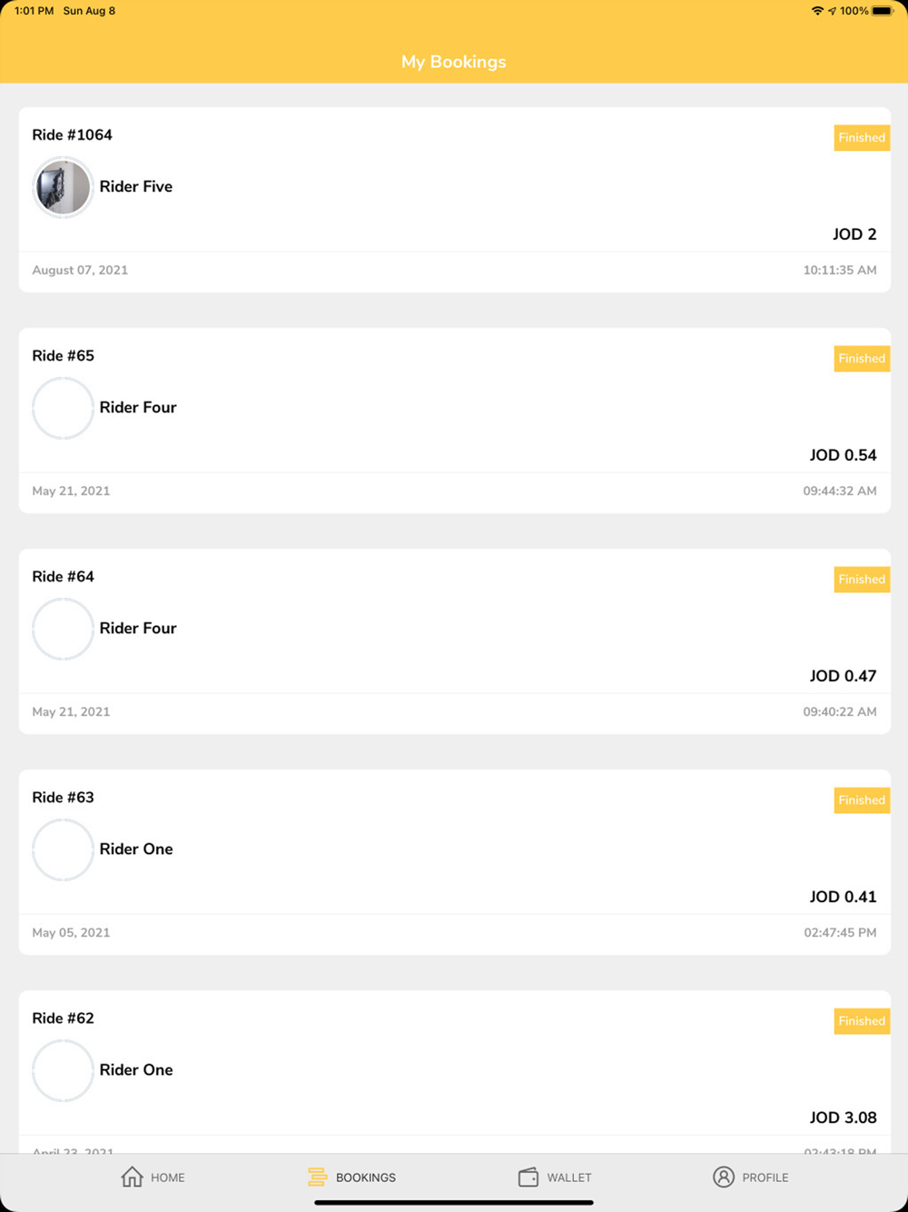Screen dimensions: 908x1212
Task: Tap the Wi-Fi status icon
Action: [x=817, y=11]
